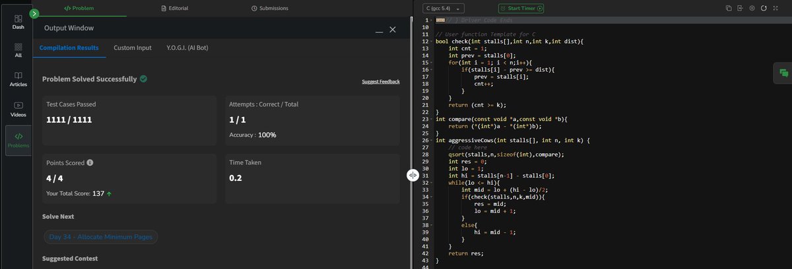Switch to the Editorial tab
The height and width of the screenshot is (269, 792).
coord(175,8)
